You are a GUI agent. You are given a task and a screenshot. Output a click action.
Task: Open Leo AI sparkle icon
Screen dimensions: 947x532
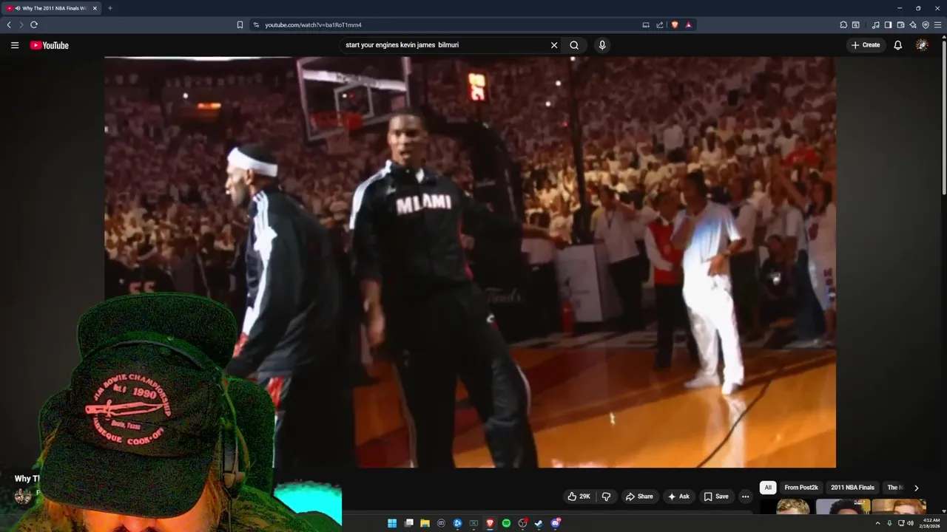pos(913,24)
